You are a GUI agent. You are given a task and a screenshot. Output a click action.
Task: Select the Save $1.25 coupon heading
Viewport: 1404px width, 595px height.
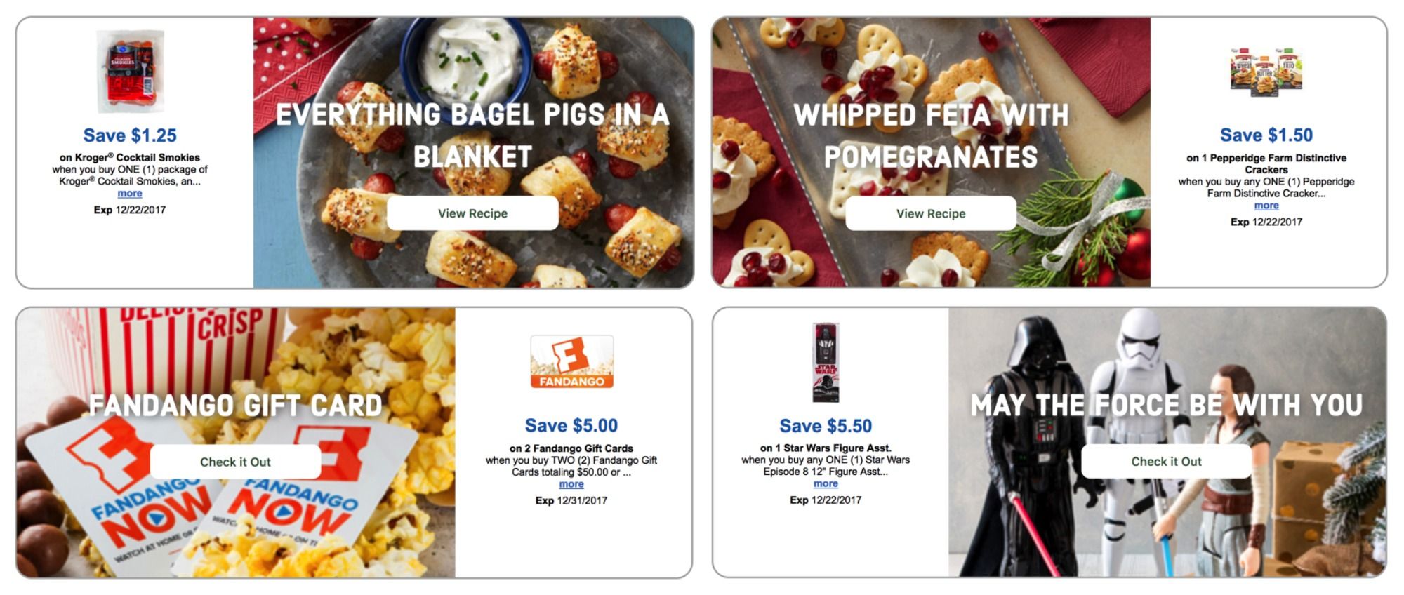point(130,135)
